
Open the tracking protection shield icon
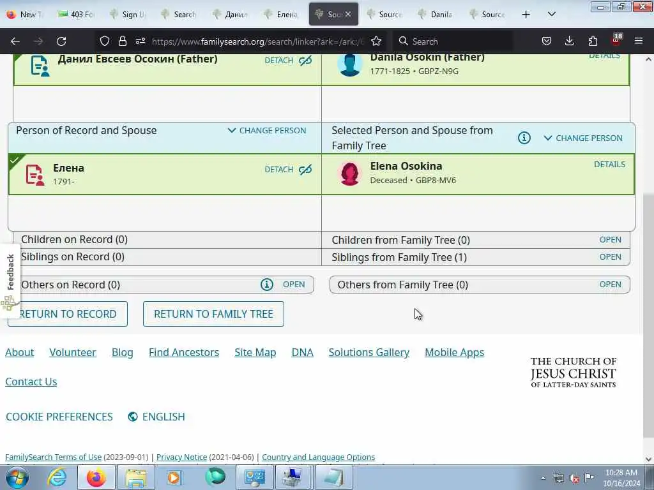[x=104, y=41]
